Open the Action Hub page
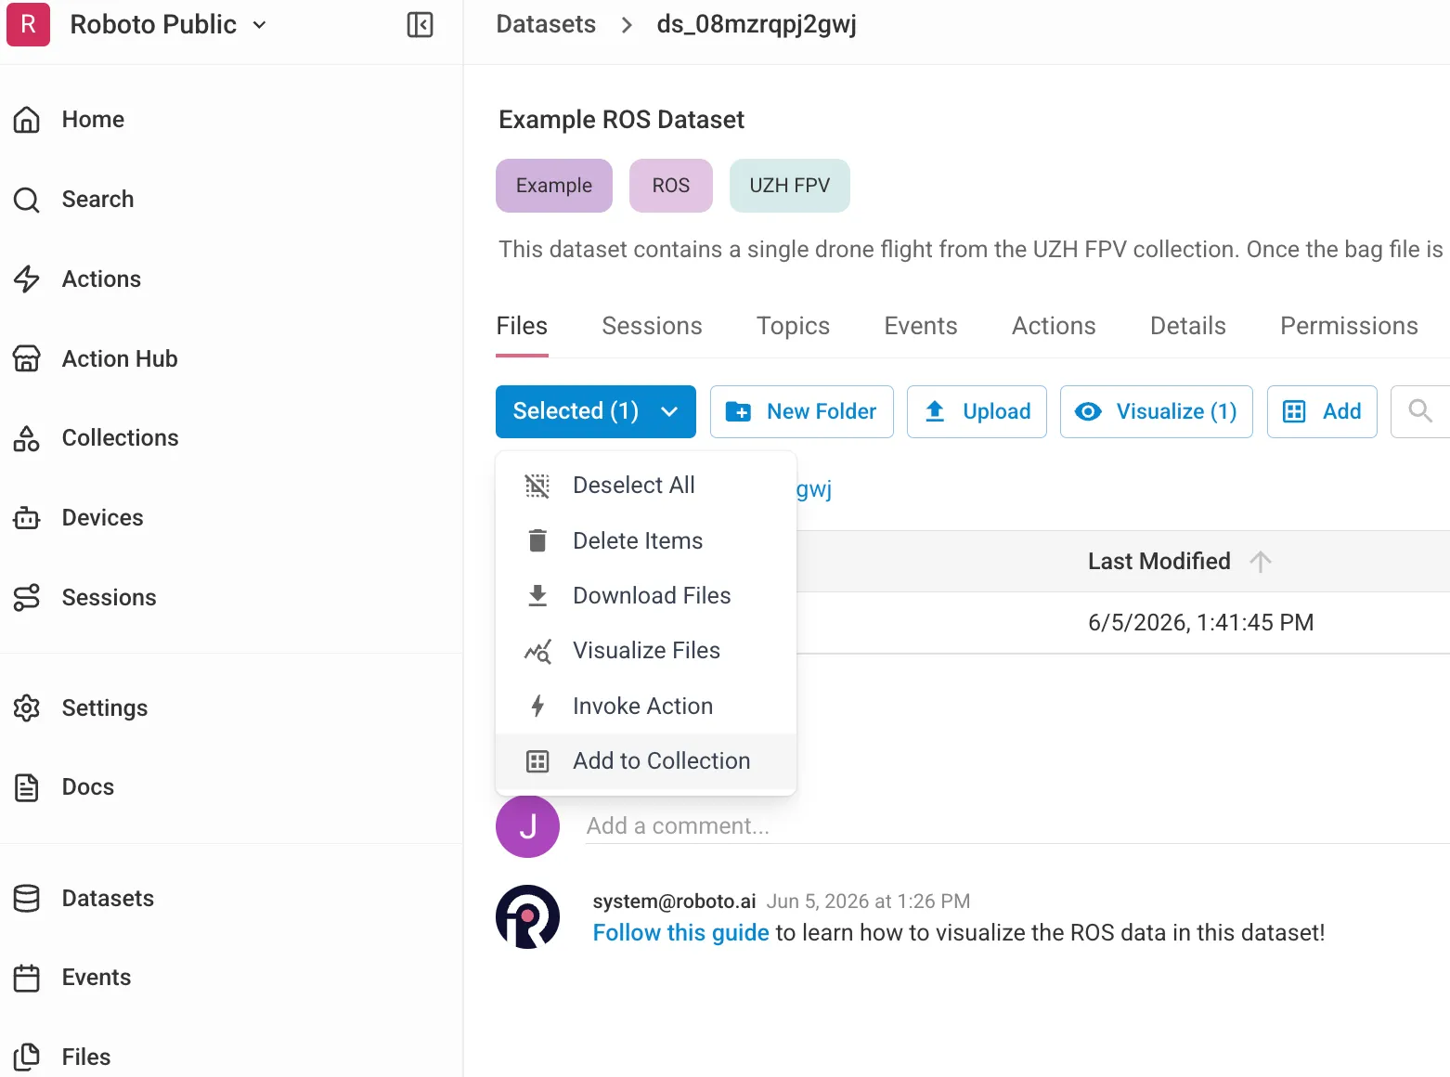Image resolution: width=1450 pixels, height=1077 pixels. pos(120,359)
